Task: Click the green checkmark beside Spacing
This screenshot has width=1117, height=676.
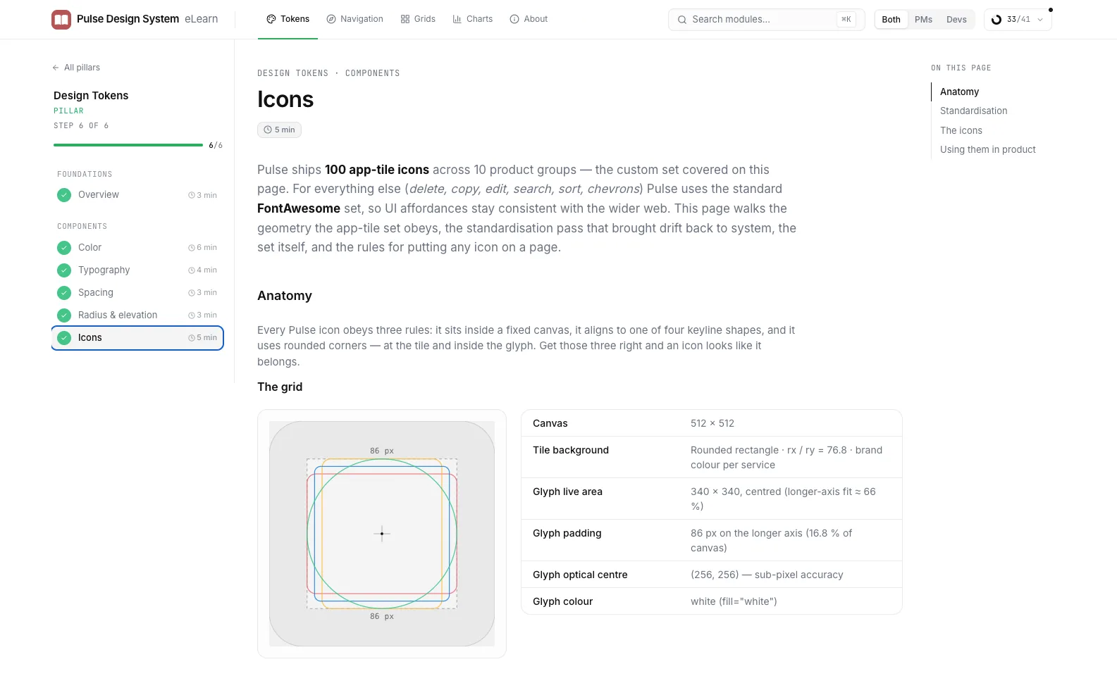Action: 64,293
